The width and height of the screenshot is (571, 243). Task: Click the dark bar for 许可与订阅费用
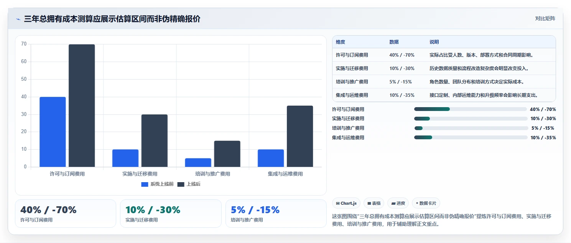coord(82,106)
